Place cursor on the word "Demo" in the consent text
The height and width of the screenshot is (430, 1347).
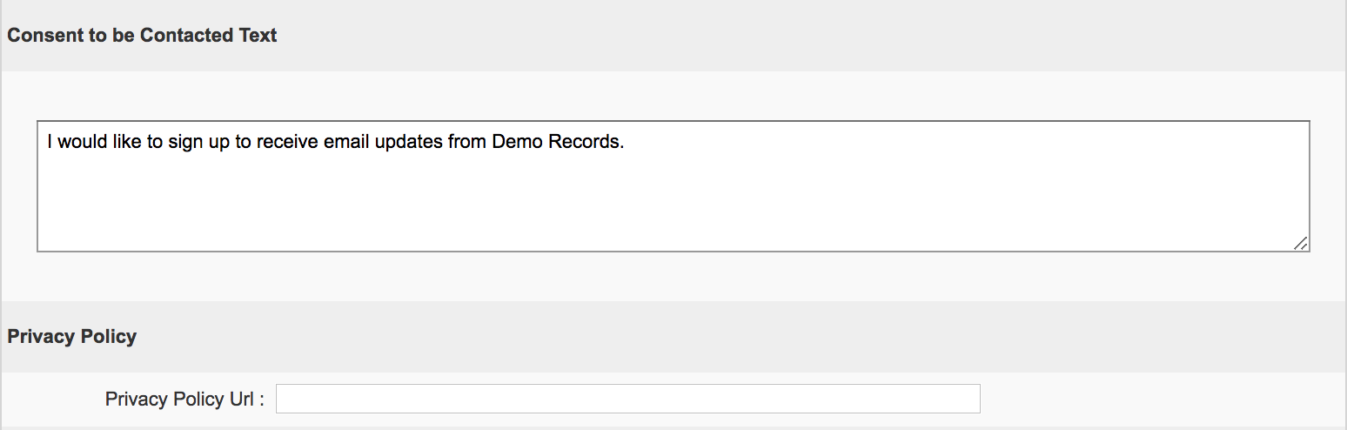pyautogui.click(x=516, y=142)
